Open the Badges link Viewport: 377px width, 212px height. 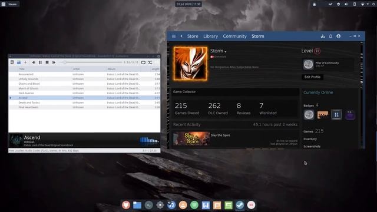click(309, 105)
